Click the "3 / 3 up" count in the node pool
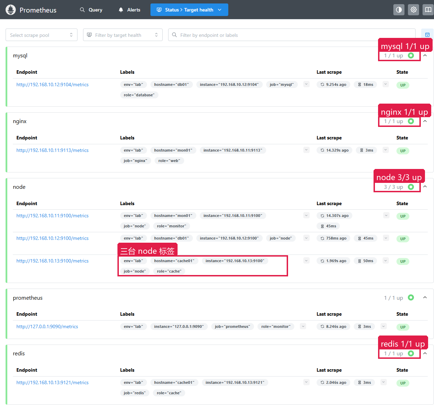 393,187
